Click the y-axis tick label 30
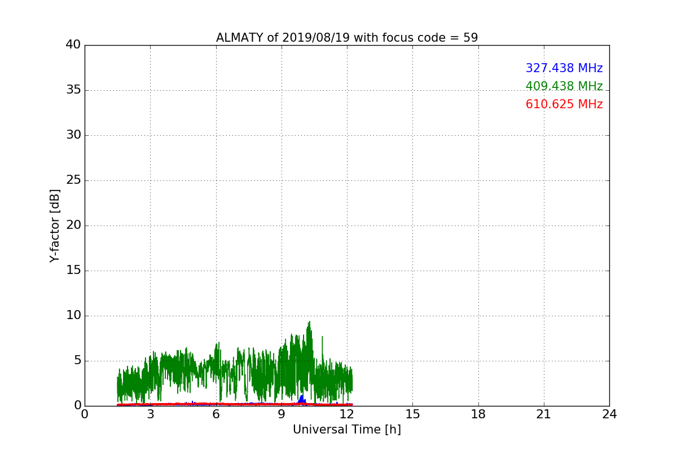The height and width of the screenshot is (451, 677). pos(73,135)
